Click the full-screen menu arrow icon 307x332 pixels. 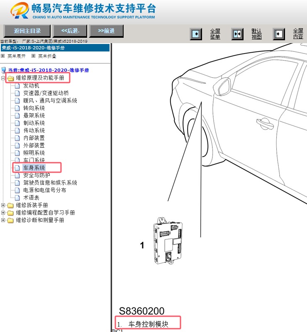point(196,34)
